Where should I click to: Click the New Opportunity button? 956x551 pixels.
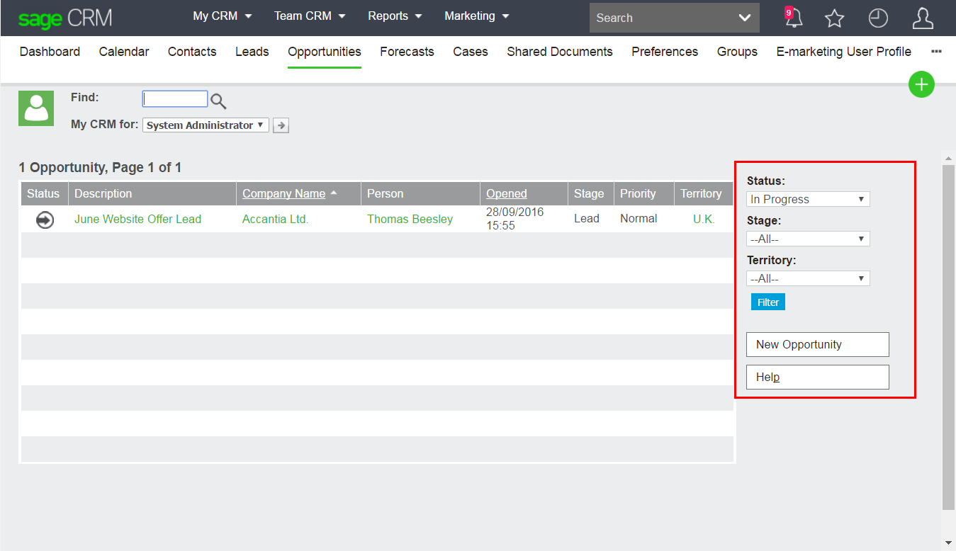[817, 345]
